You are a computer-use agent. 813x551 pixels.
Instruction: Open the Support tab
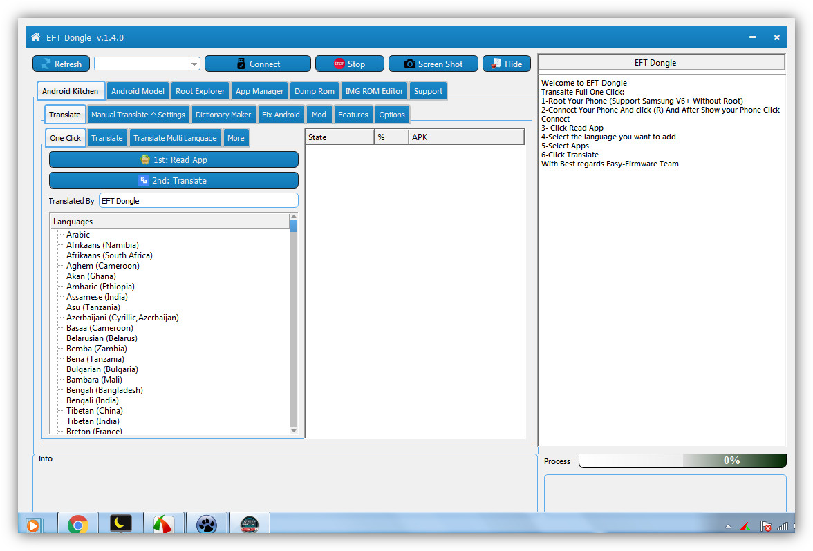428,91
